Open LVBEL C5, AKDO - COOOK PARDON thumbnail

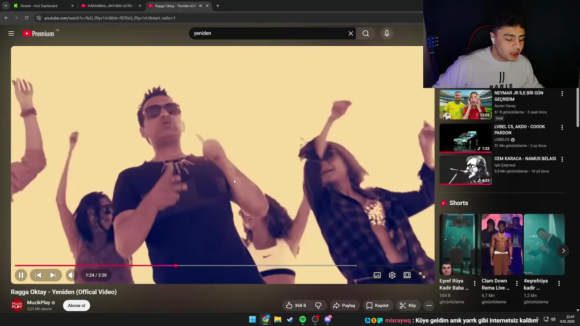tap(465, 138)
